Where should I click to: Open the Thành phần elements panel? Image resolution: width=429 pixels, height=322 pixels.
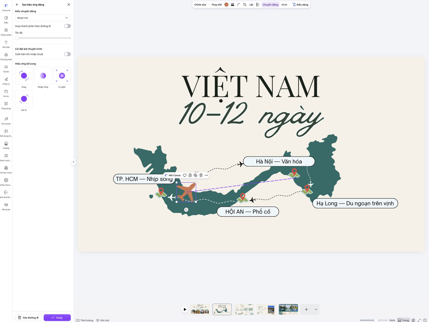pos(6,32)
